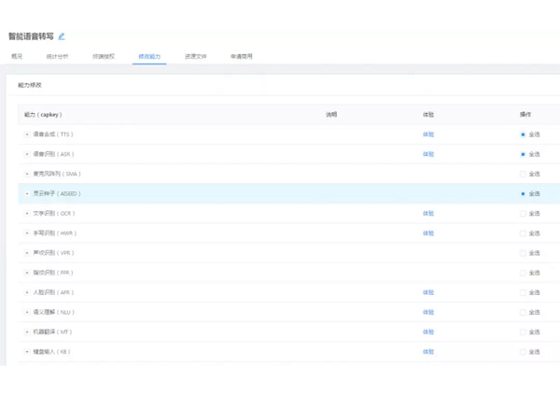The width and height of the screenshot is (560, 395).
Task: Switch to the 统计分析 tab
Action: point(57,57)
